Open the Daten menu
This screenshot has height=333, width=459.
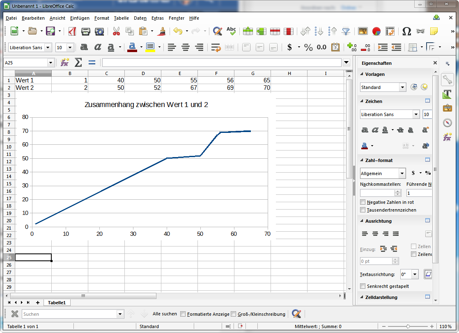[140, 18]
